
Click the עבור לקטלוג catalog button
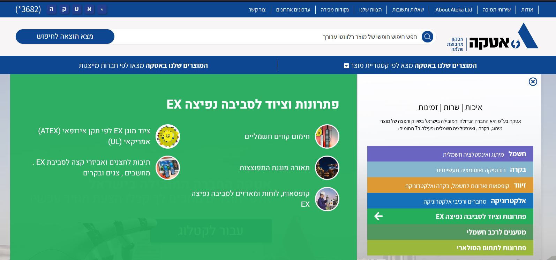coord(211,231)
